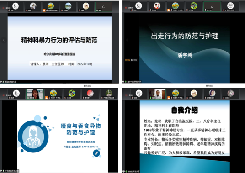Click orange host badge in top-left meeting strip
The width and height of the screenshot is (245, 173).
(44, 10)
